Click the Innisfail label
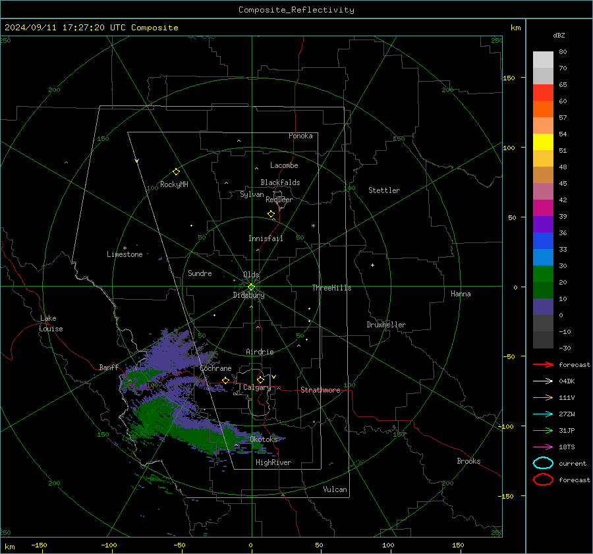 tap(266, 238)
